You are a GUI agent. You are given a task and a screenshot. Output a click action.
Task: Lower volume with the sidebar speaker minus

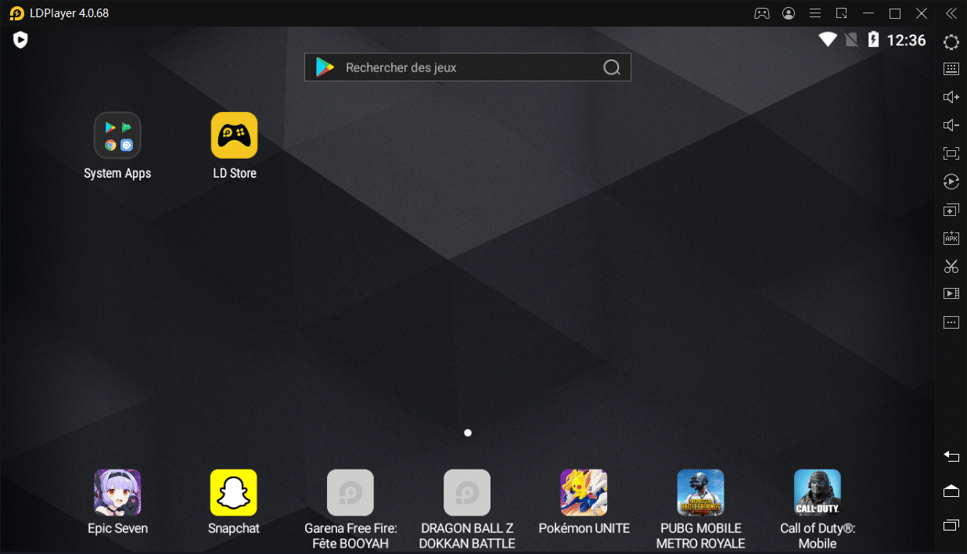coord(951,125)
